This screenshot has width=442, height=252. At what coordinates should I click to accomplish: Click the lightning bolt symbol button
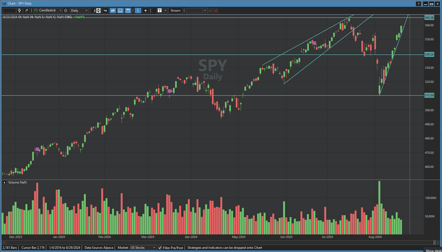point(19,11)
